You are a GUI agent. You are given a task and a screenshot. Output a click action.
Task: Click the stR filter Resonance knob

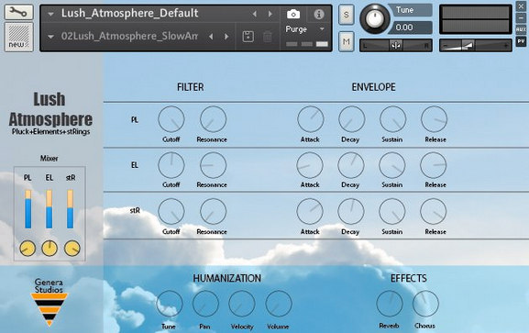click(x=214, y=211)
